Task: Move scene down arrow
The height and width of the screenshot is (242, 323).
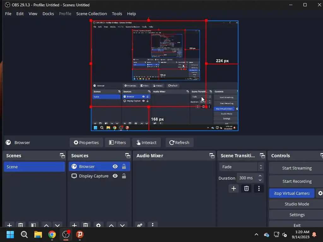Action: click(x=57, y=225)
